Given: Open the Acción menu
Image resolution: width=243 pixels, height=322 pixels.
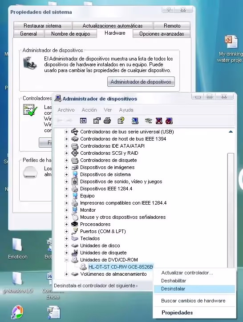Looking at the screenshot, I should click(x=89, y=110).
